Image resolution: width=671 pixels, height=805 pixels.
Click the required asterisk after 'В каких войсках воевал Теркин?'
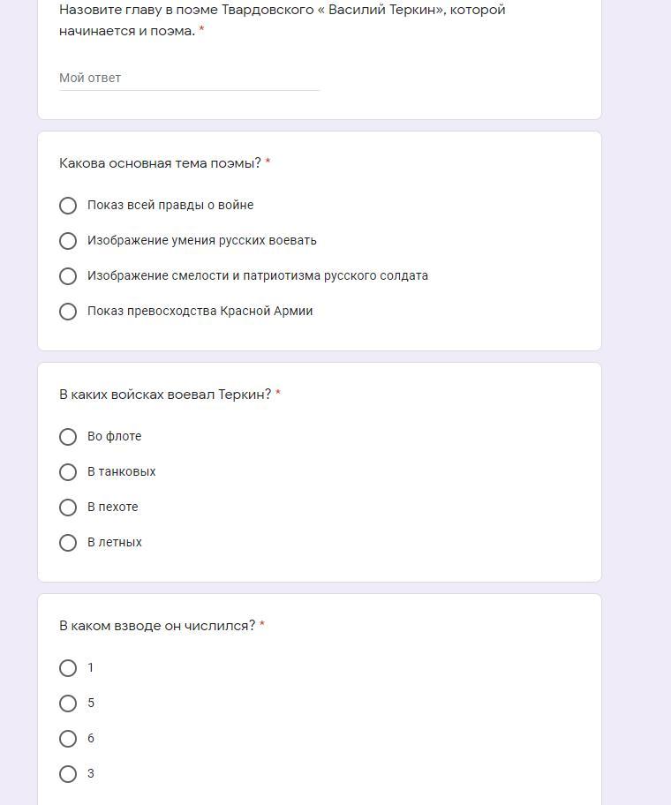pyautogui.click(x=278, y=395)
